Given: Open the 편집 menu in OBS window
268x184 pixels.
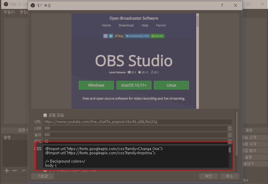Looking at the screenshot, I should [x=23, y=12].
